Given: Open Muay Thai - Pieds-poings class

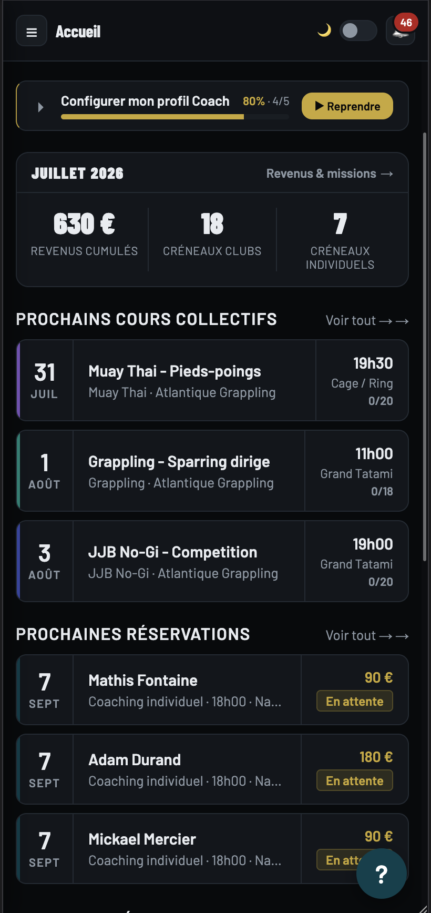Looking at the screenshot, I should pos(212,380).
